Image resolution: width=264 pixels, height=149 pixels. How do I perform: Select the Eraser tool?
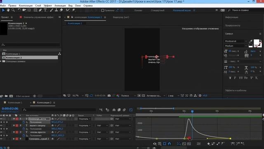click(61, 10)
